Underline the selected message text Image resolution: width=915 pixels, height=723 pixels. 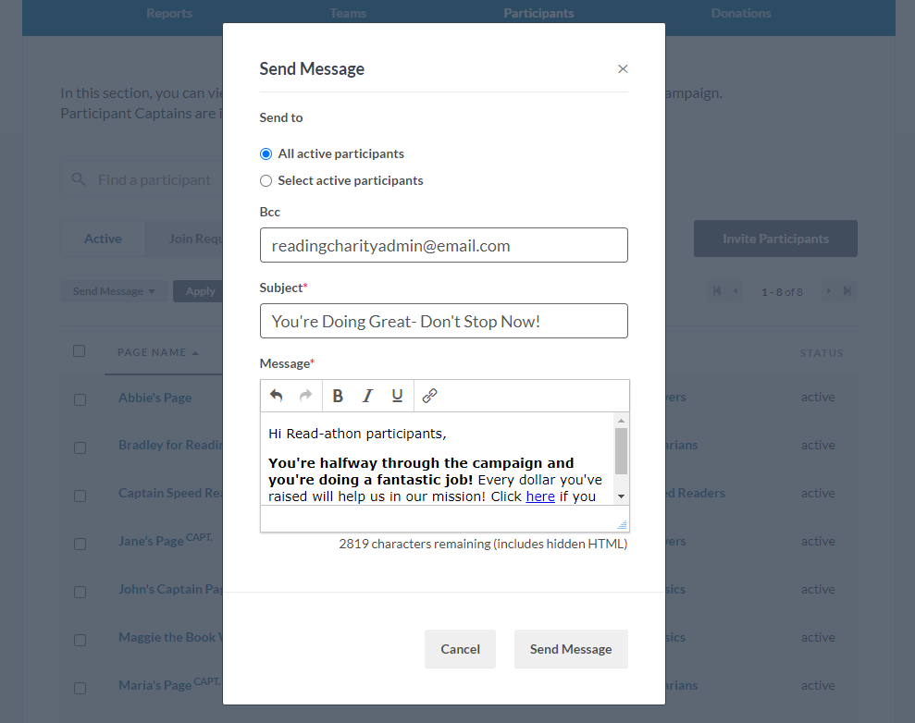(398, 396)
